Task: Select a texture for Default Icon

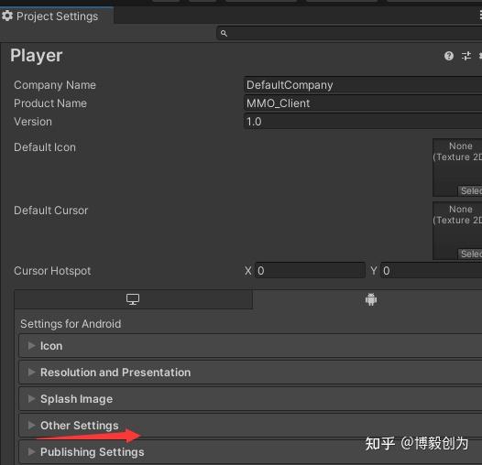Action: coord(470,190)
